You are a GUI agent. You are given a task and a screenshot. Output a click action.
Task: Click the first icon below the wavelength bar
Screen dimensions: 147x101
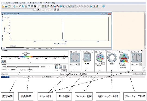[x=2, y=61]
